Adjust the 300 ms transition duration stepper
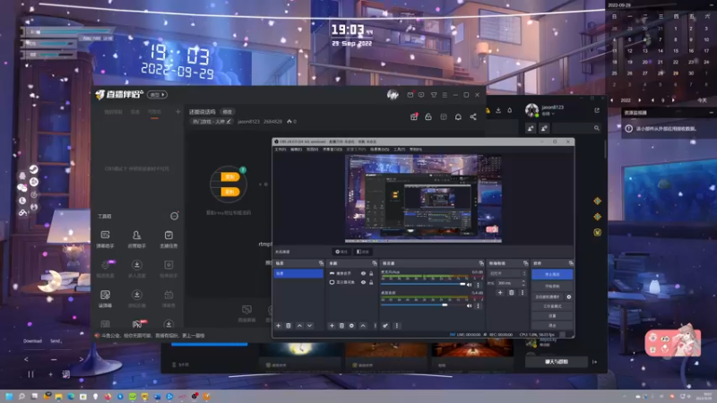This screenshot has width=717, height=403. [523, 283]
